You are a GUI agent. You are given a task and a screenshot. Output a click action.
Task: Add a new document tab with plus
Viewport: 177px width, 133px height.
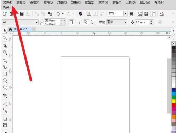pos(34,29)
